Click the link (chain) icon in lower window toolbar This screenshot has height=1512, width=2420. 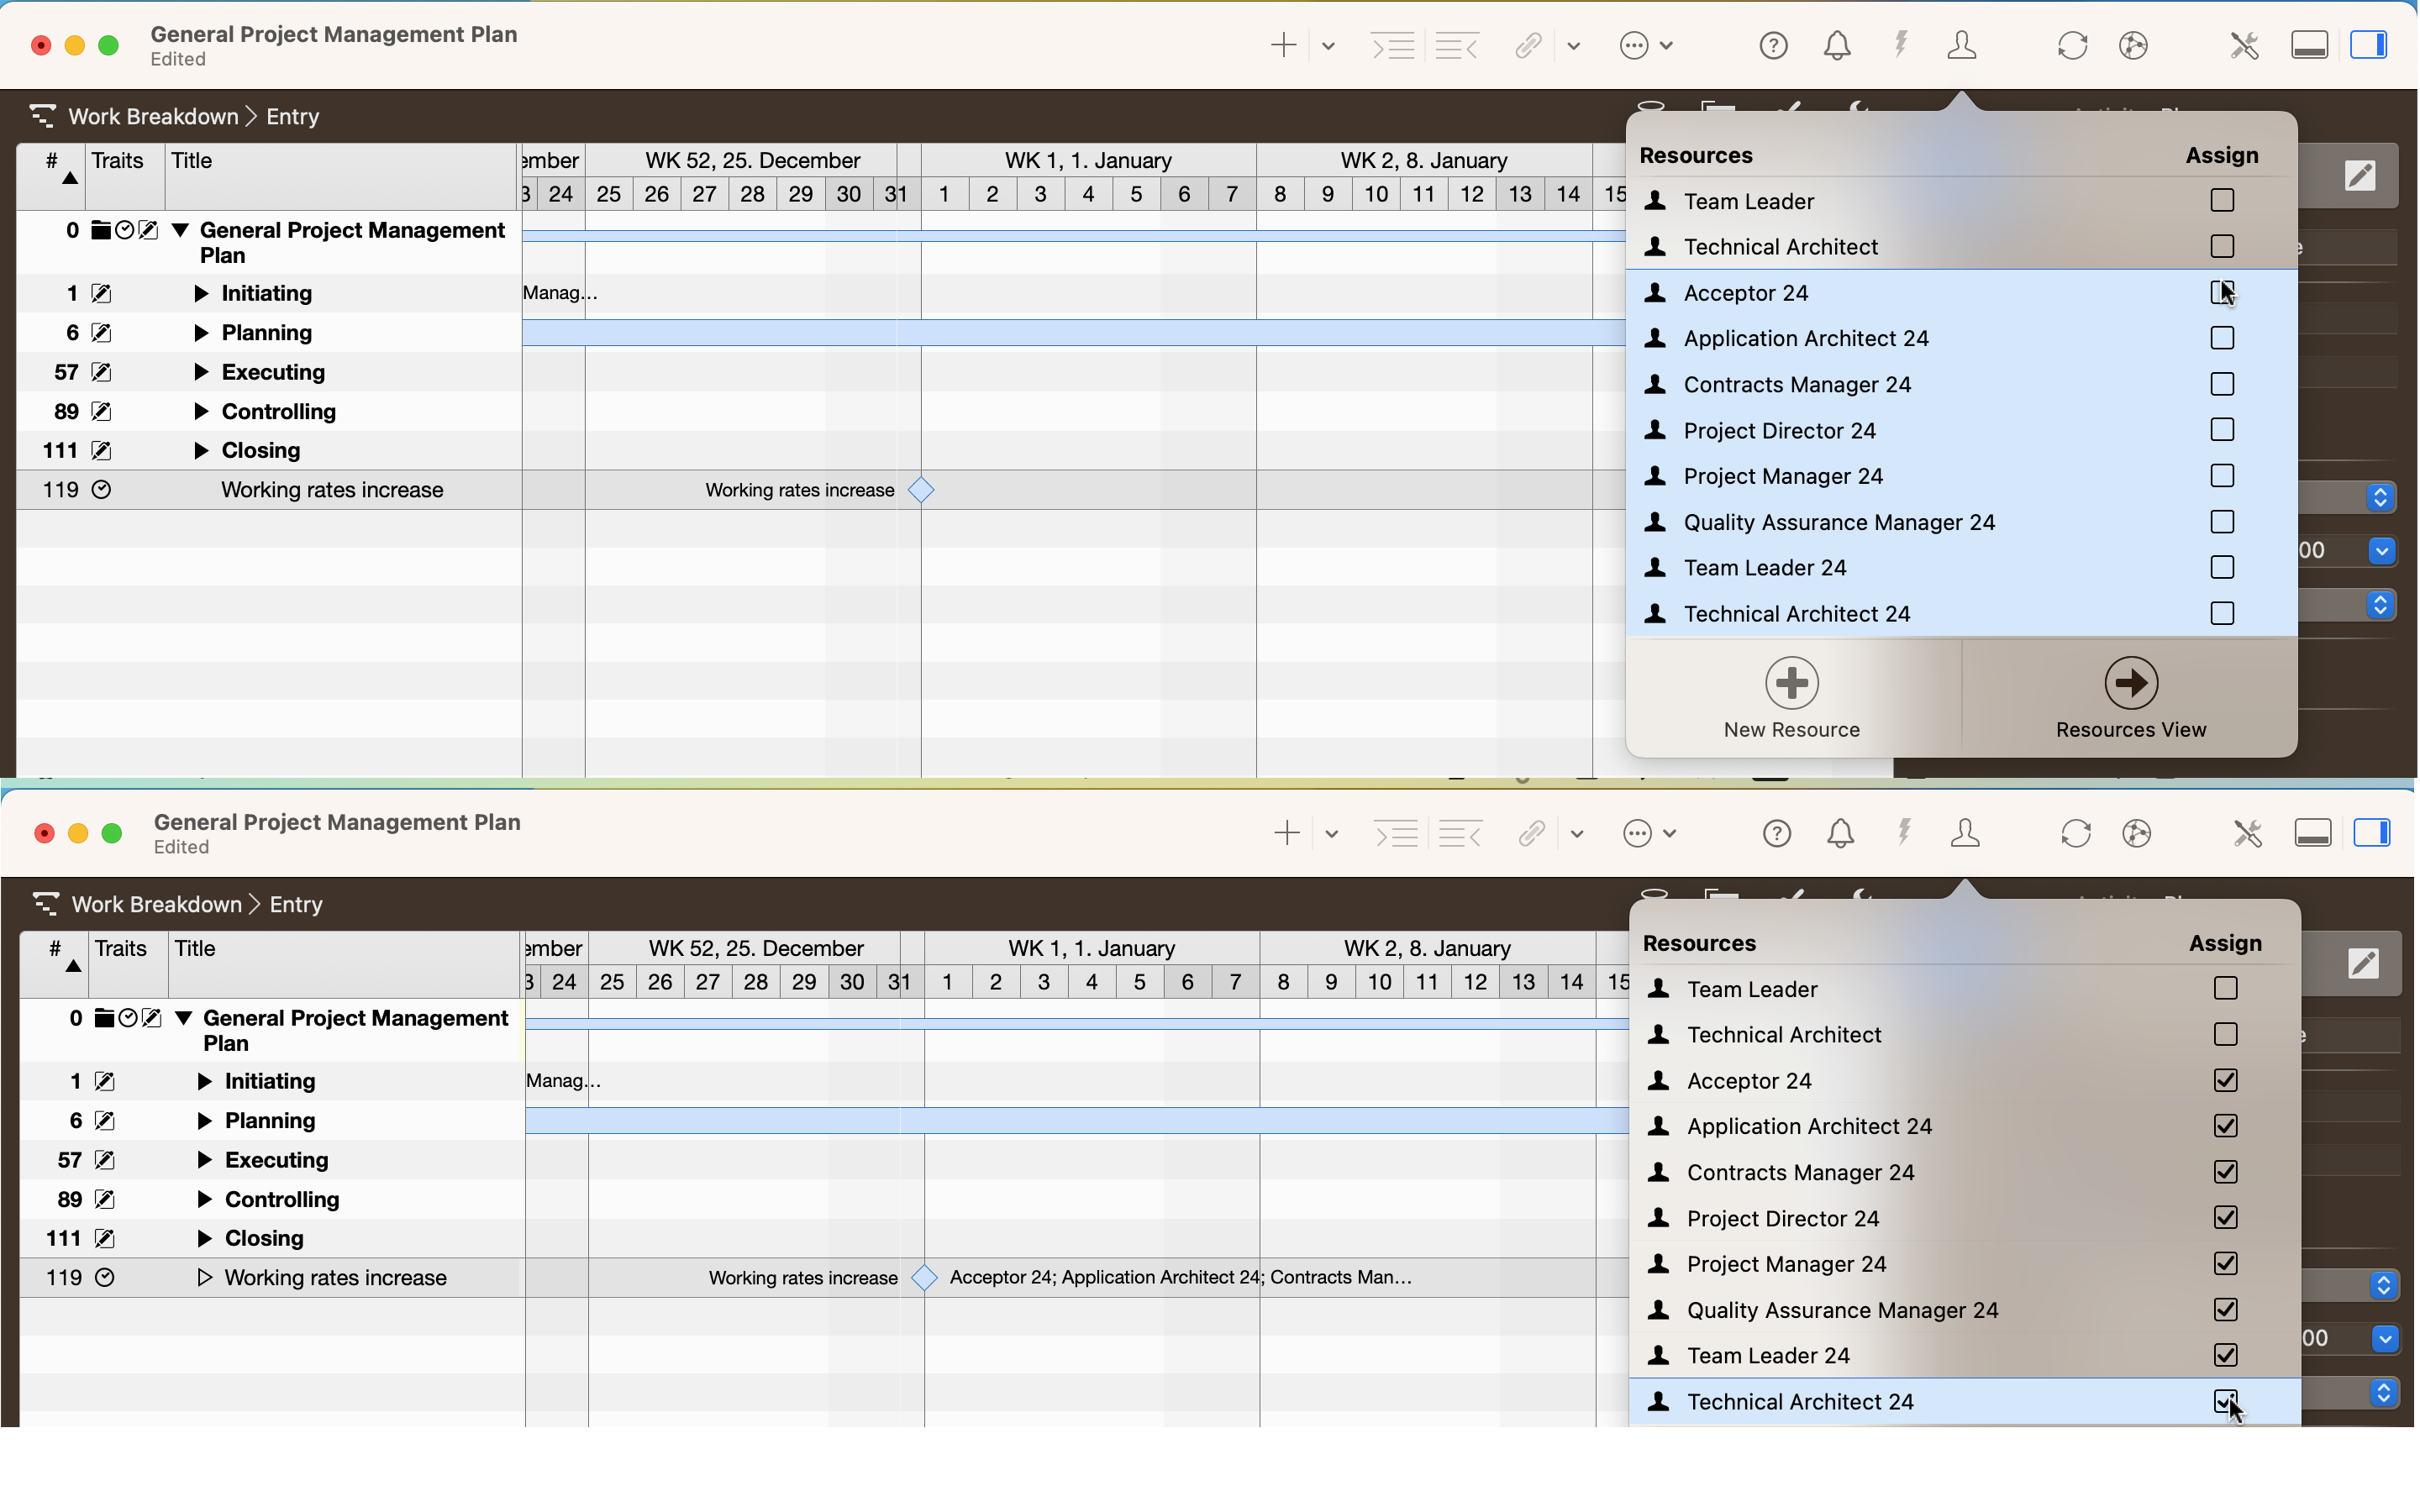(x=1532, y=833)
